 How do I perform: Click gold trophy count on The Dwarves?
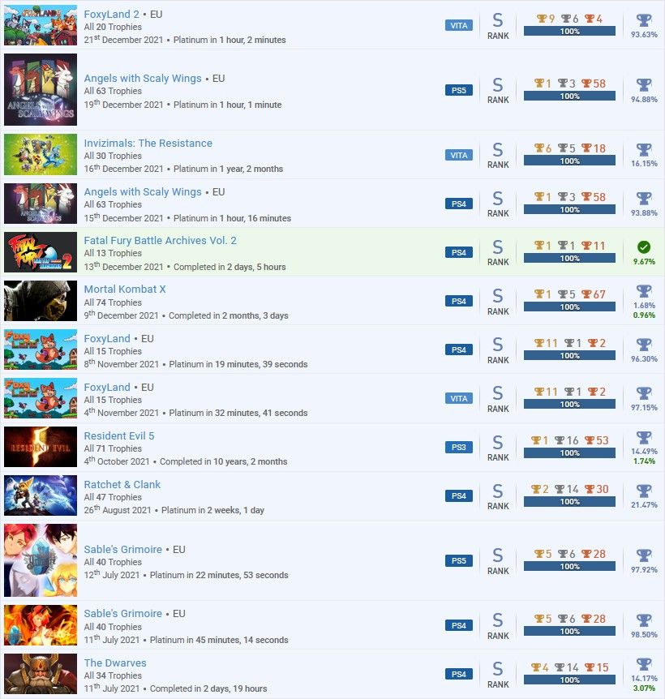coord(539,667)
